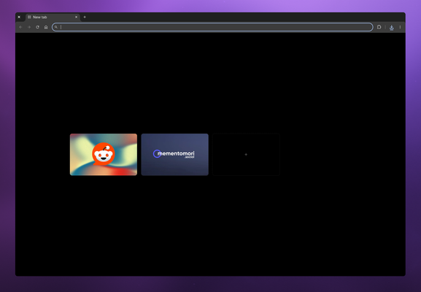
Task: Open the mementomori.social speed dial tile
Action: click(175, 155)
